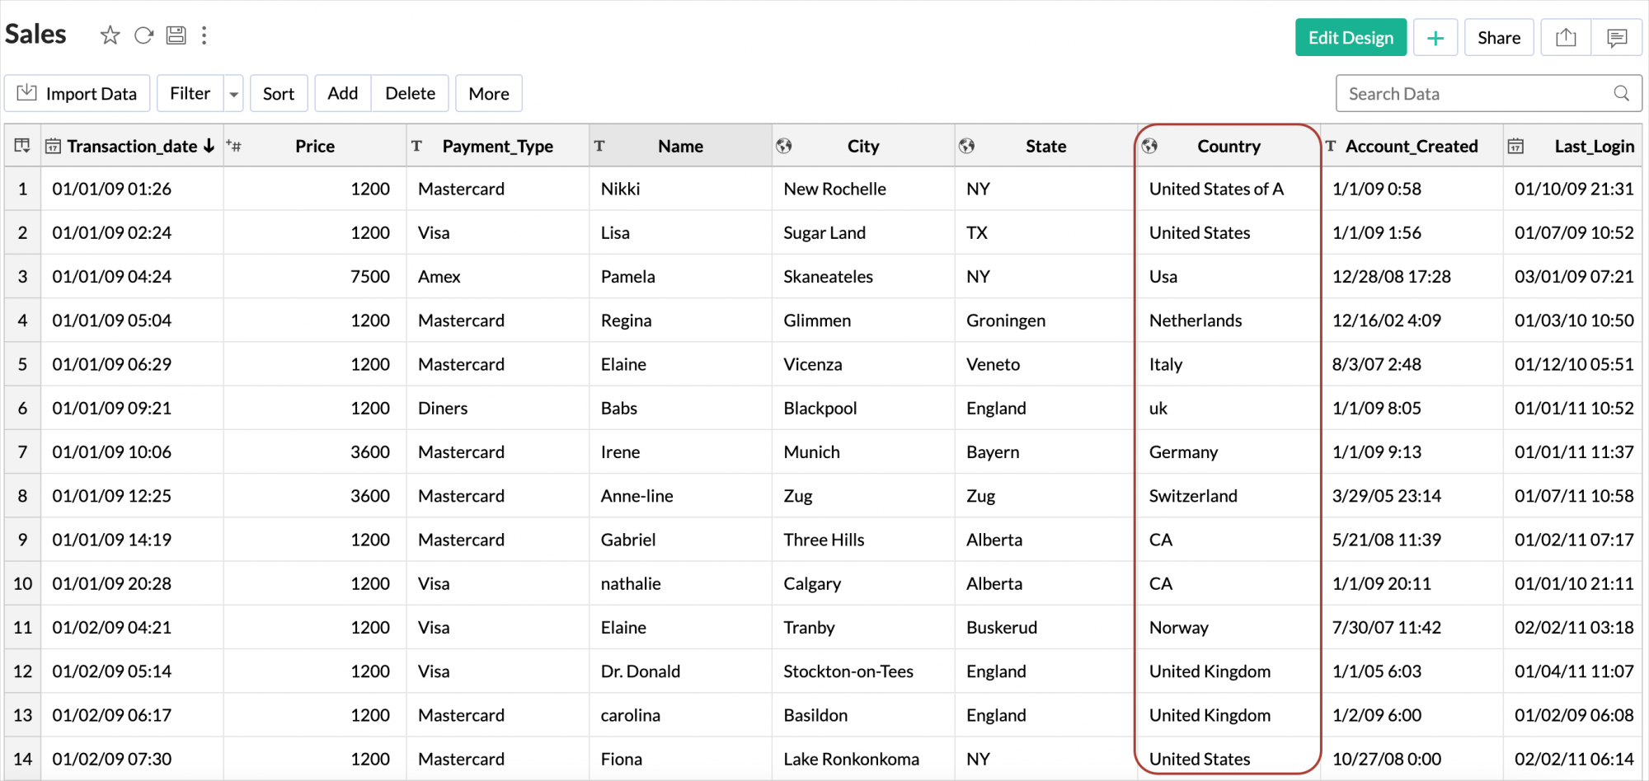Click Transaction_date sort descending arrow
This screenshot has width=1649, height=781.
pos(209,146)
